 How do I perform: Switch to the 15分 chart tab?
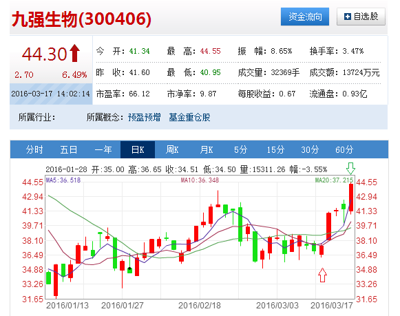click(x=275, y=149)
